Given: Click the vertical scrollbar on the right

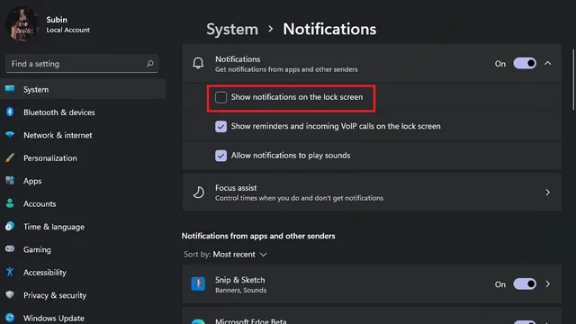Looking at the screenshot, I should pyautogui.click(x=573, y=79).
